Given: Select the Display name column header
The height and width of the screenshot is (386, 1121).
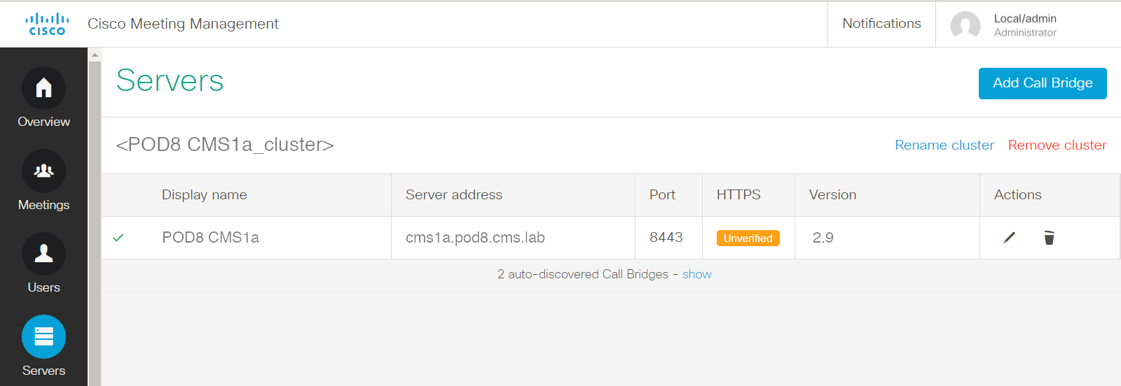Looking at the screenshot, I should (205, 195).
